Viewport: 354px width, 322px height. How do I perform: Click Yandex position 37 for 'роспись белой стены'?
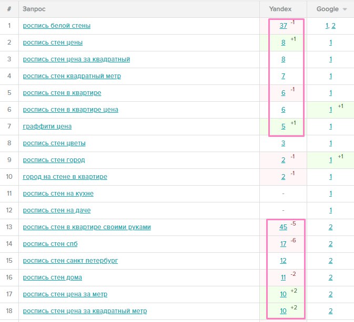pyautogui.click(x=284, y=26)
